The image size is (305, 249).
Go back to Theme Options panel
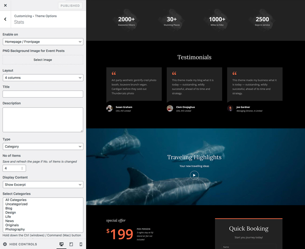[x=5, y=19]
